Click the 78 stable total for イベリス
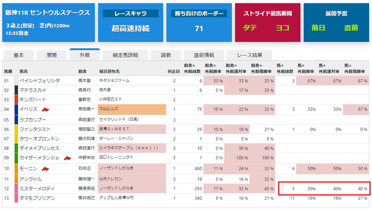 [200, 109]
